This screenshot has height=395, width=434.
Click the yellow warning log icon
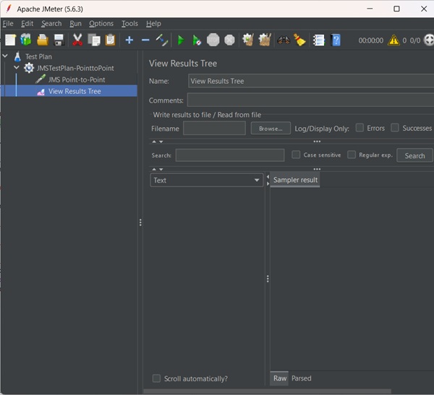click(393, 40)
